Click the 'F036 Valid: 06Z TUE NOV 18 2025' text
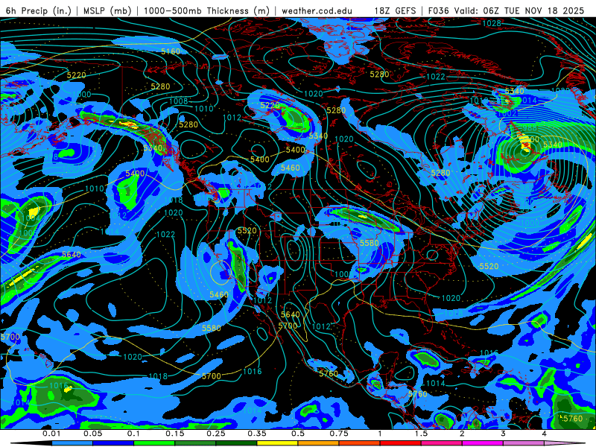The image size is (596, 447). (506, 10)
